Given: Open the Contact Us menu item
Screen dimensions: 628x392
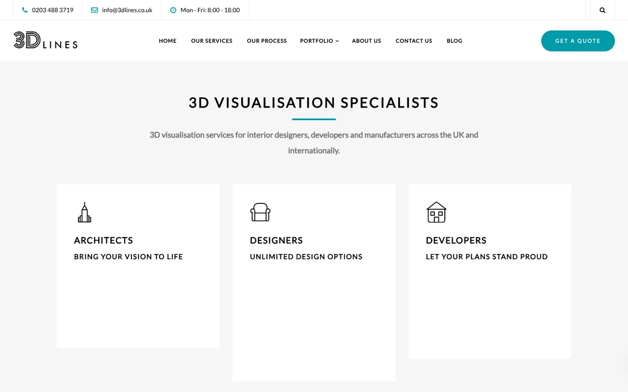Looking at the screenshot, I should (414, 41).
